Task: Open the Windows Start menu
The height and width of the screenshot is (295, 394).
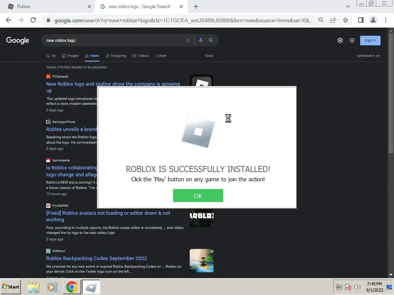Action: (x=10, y=287)
